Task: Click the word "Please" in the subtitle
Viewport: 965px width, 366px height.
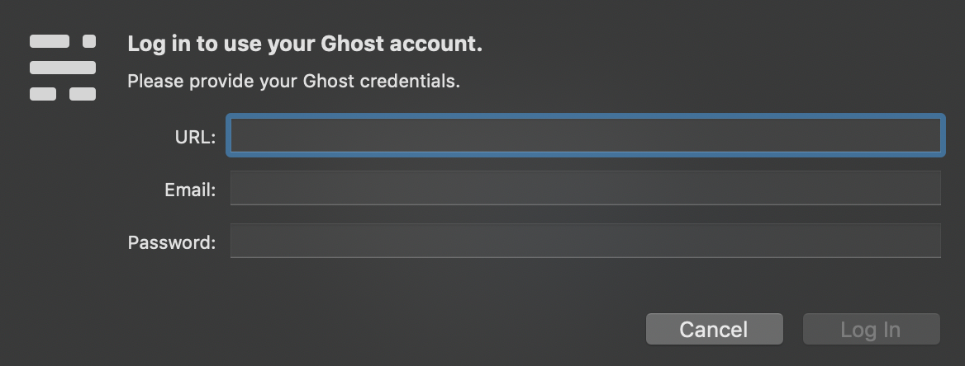Action: tap(156, 82)
